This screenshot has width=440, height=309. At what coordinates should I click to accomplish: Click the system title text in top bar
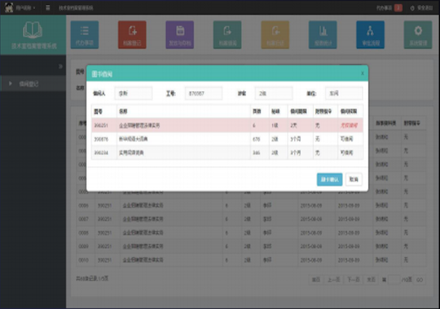[76, 8]
